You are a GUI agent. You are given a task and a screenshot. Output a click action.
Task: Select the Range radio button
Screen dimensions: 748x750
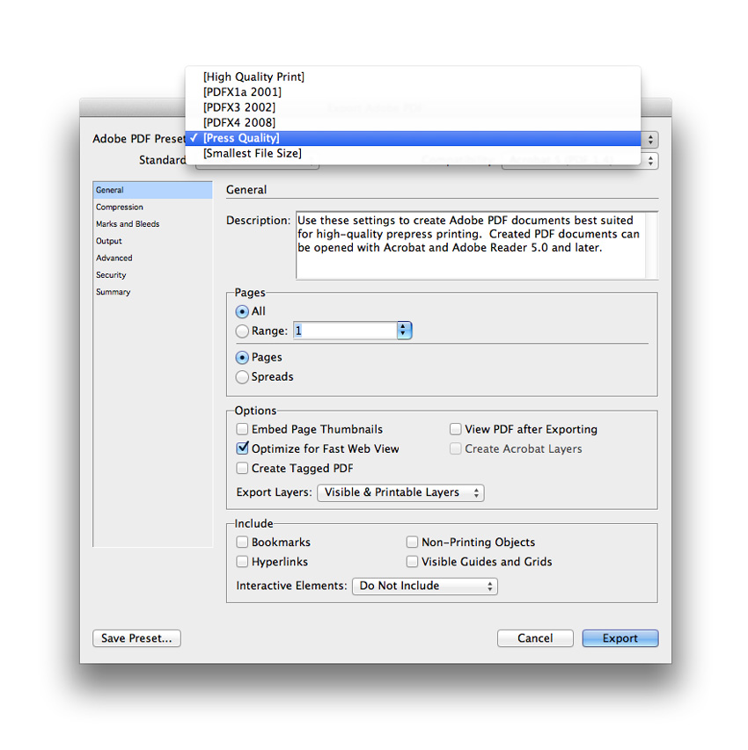point(243,331)
